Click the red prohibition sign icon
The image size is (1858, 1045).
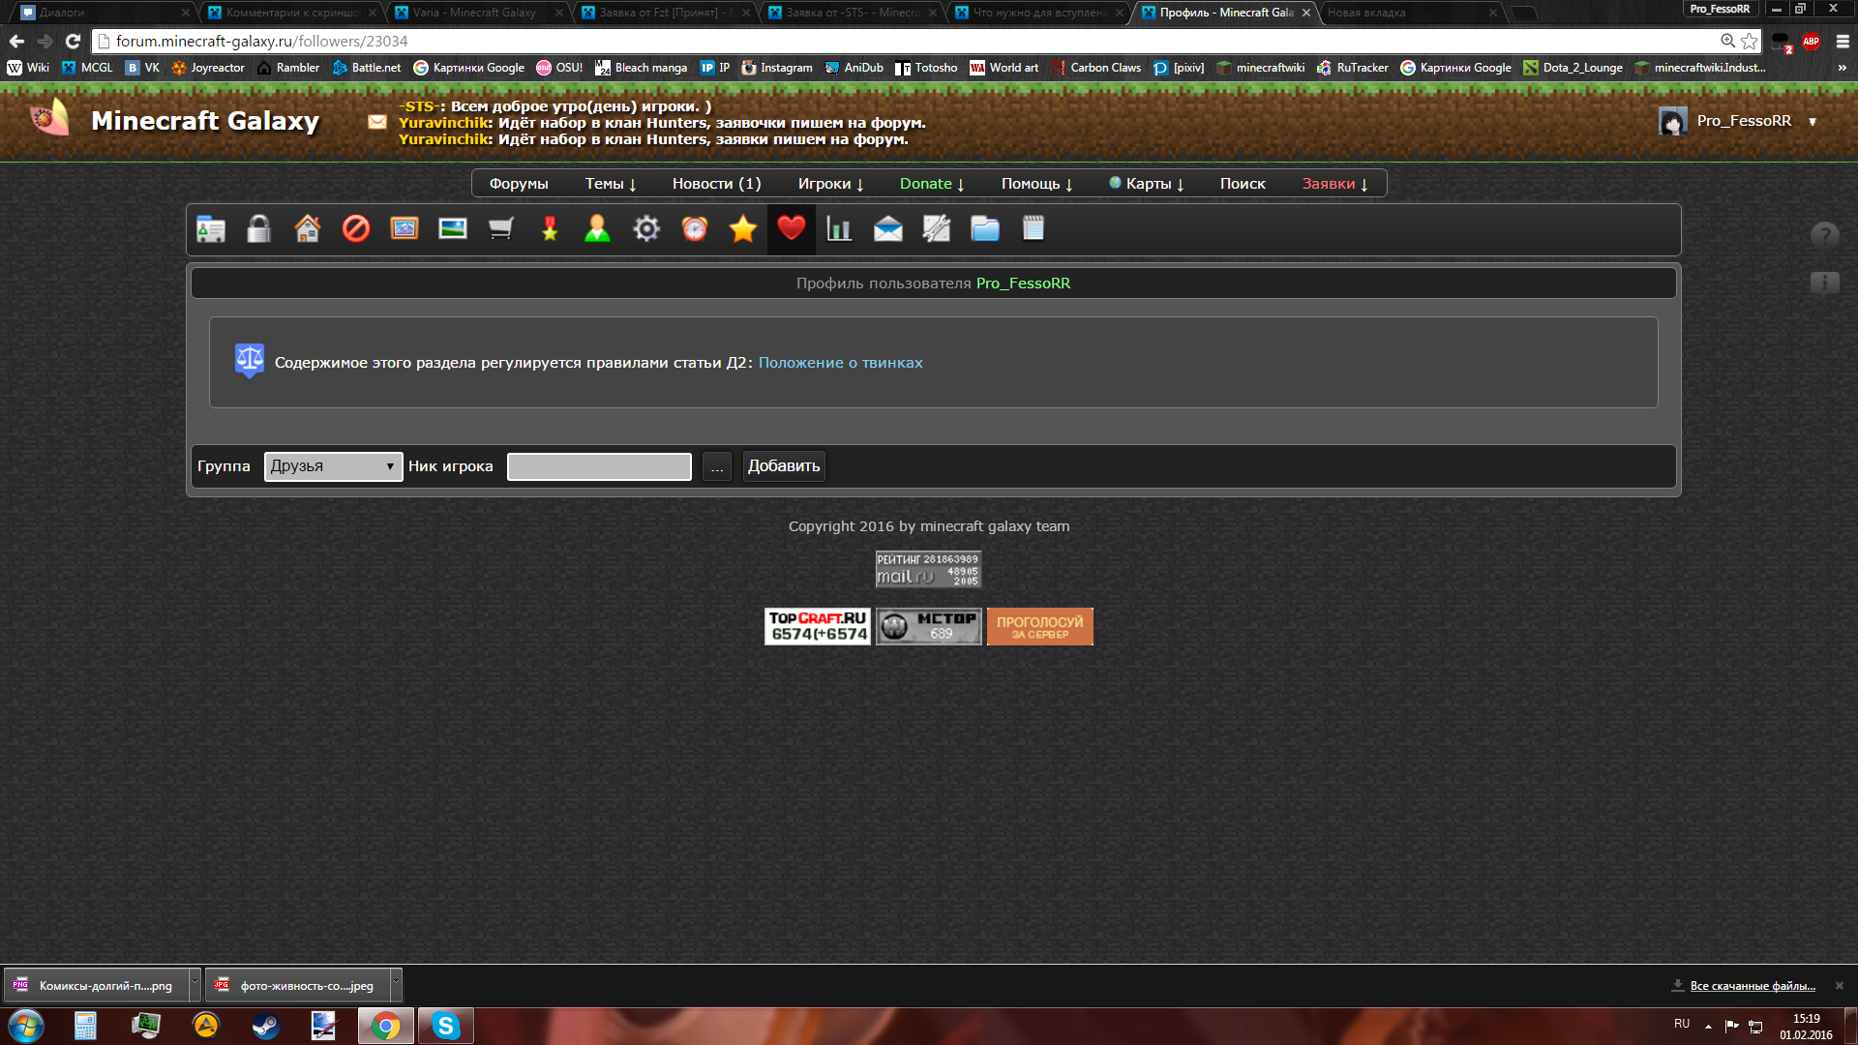pos(356,229)
